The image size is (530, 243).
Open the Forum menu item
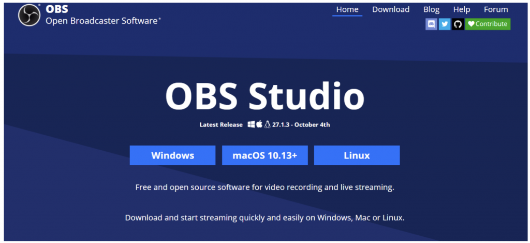pos(496,9)
